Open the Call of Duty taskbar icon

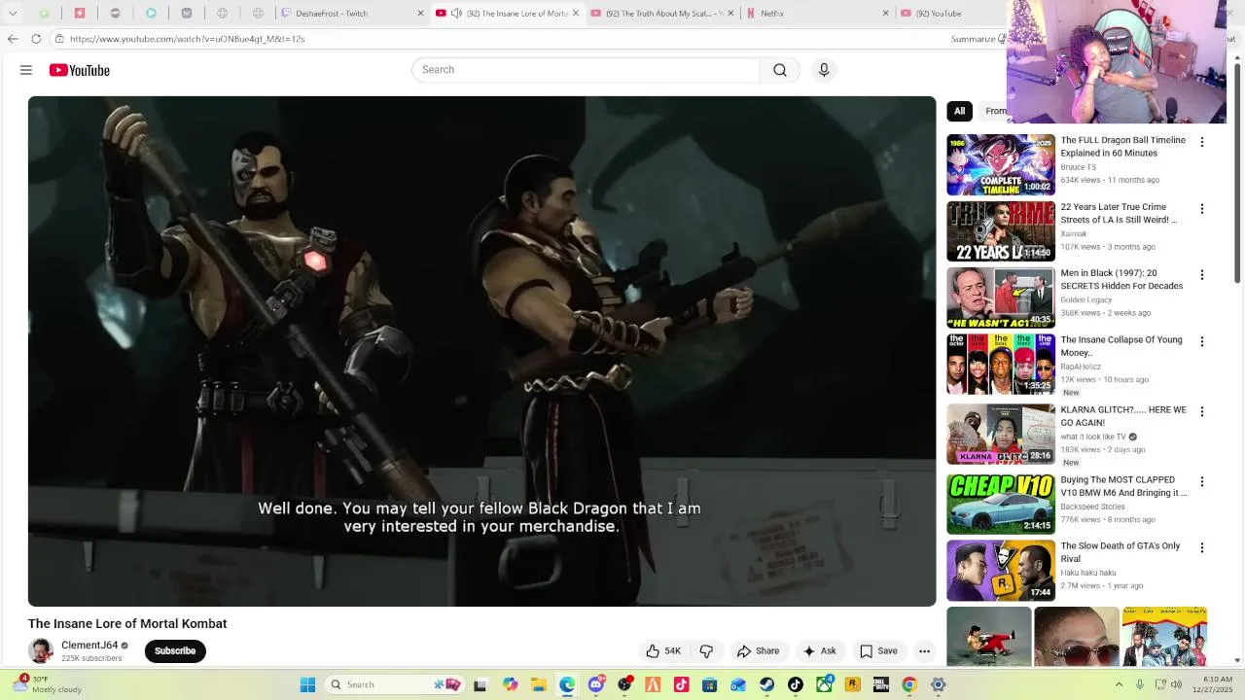pos(881,684)
